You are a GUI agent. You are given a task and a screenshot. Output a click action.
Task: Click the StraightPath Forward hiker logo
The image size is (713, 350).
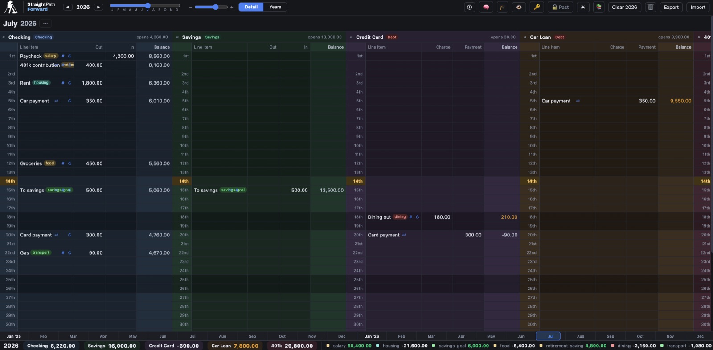click(x=12, y=7)
